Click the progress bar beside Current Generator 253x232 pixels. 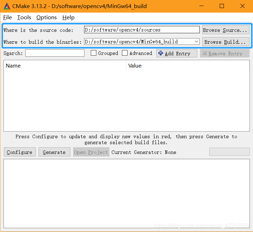tap(230, 152)
